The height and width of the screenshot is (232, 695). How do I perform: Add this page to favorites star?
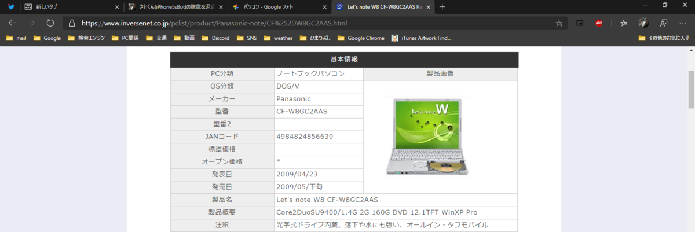[559, 24]
